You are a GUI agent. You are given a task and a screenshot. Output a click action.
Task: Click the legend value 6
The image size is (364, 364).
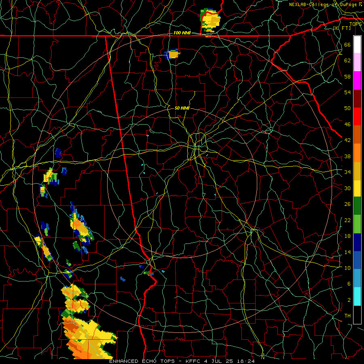(x=349, y=284)
